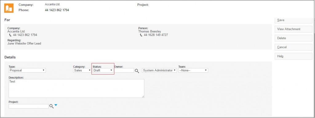
Task: Open the System Administrator owner dropdown
Action: point(159,70)
